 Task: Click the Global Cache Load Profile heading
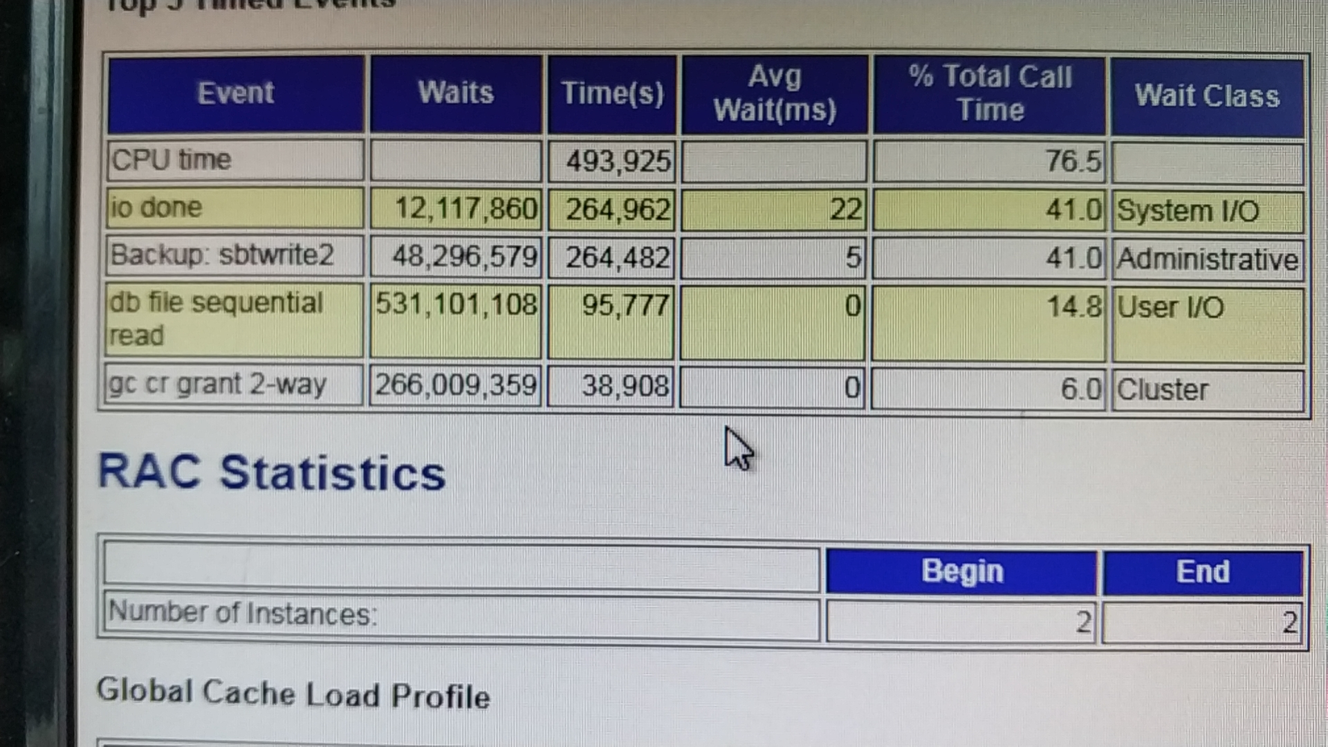pos(293,694)
